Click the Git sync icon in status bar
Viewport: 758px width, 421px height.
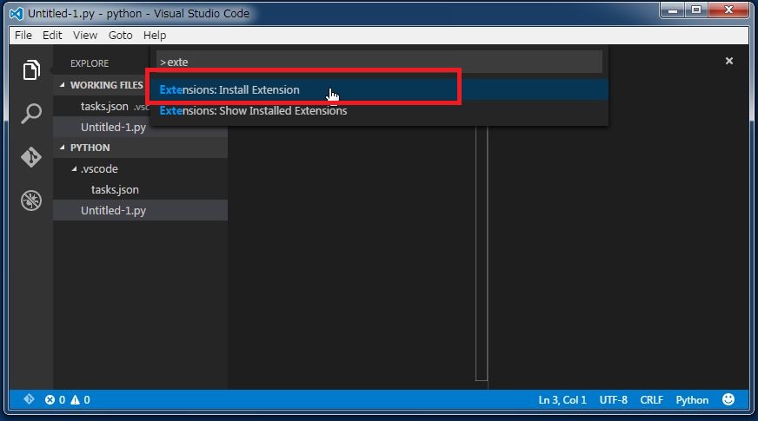[x=29, y=399]
